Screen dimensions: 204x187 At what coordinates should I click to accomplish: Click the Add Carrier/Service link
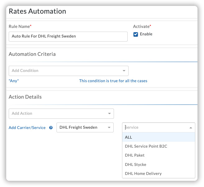(27, 128)
